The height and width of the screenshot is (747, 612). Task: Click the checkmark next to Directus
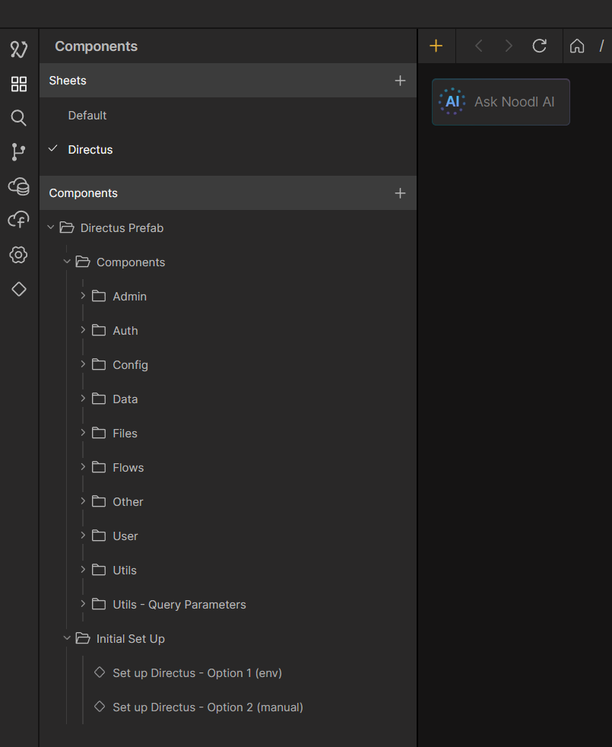[x=53, y=148]
